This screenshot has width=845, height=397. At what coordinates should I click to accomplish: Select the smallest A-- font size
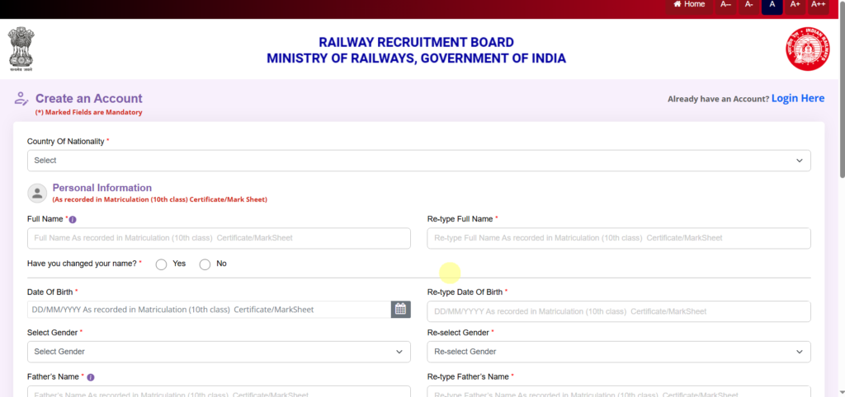(726, 6)
